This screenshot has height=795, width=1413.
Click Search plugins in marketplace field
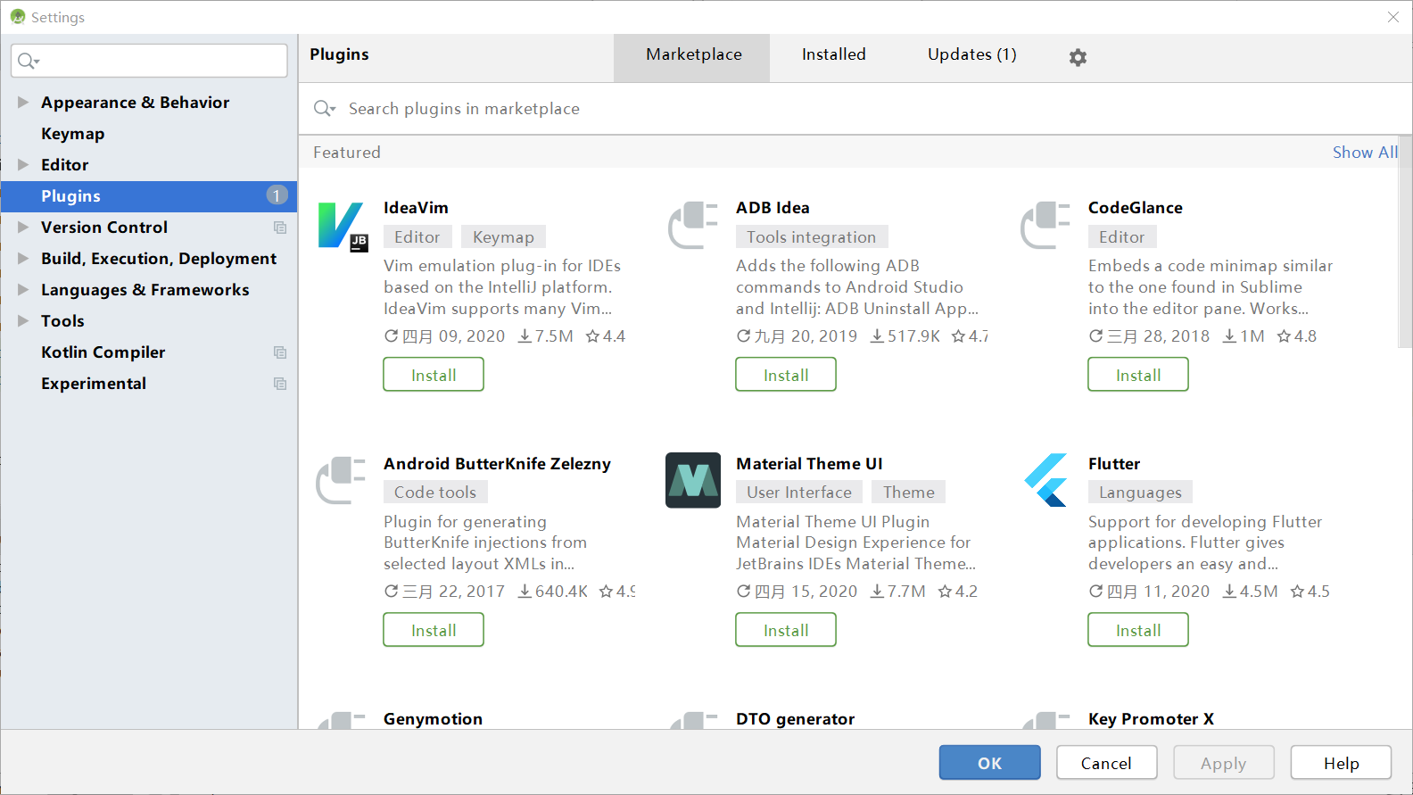coord(856,109)
